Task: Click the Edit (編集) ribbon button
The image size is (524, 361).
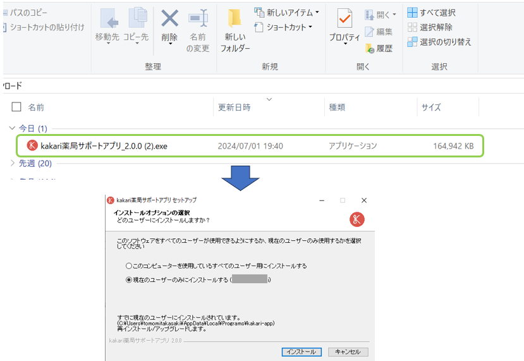Action: click(378, 32)
